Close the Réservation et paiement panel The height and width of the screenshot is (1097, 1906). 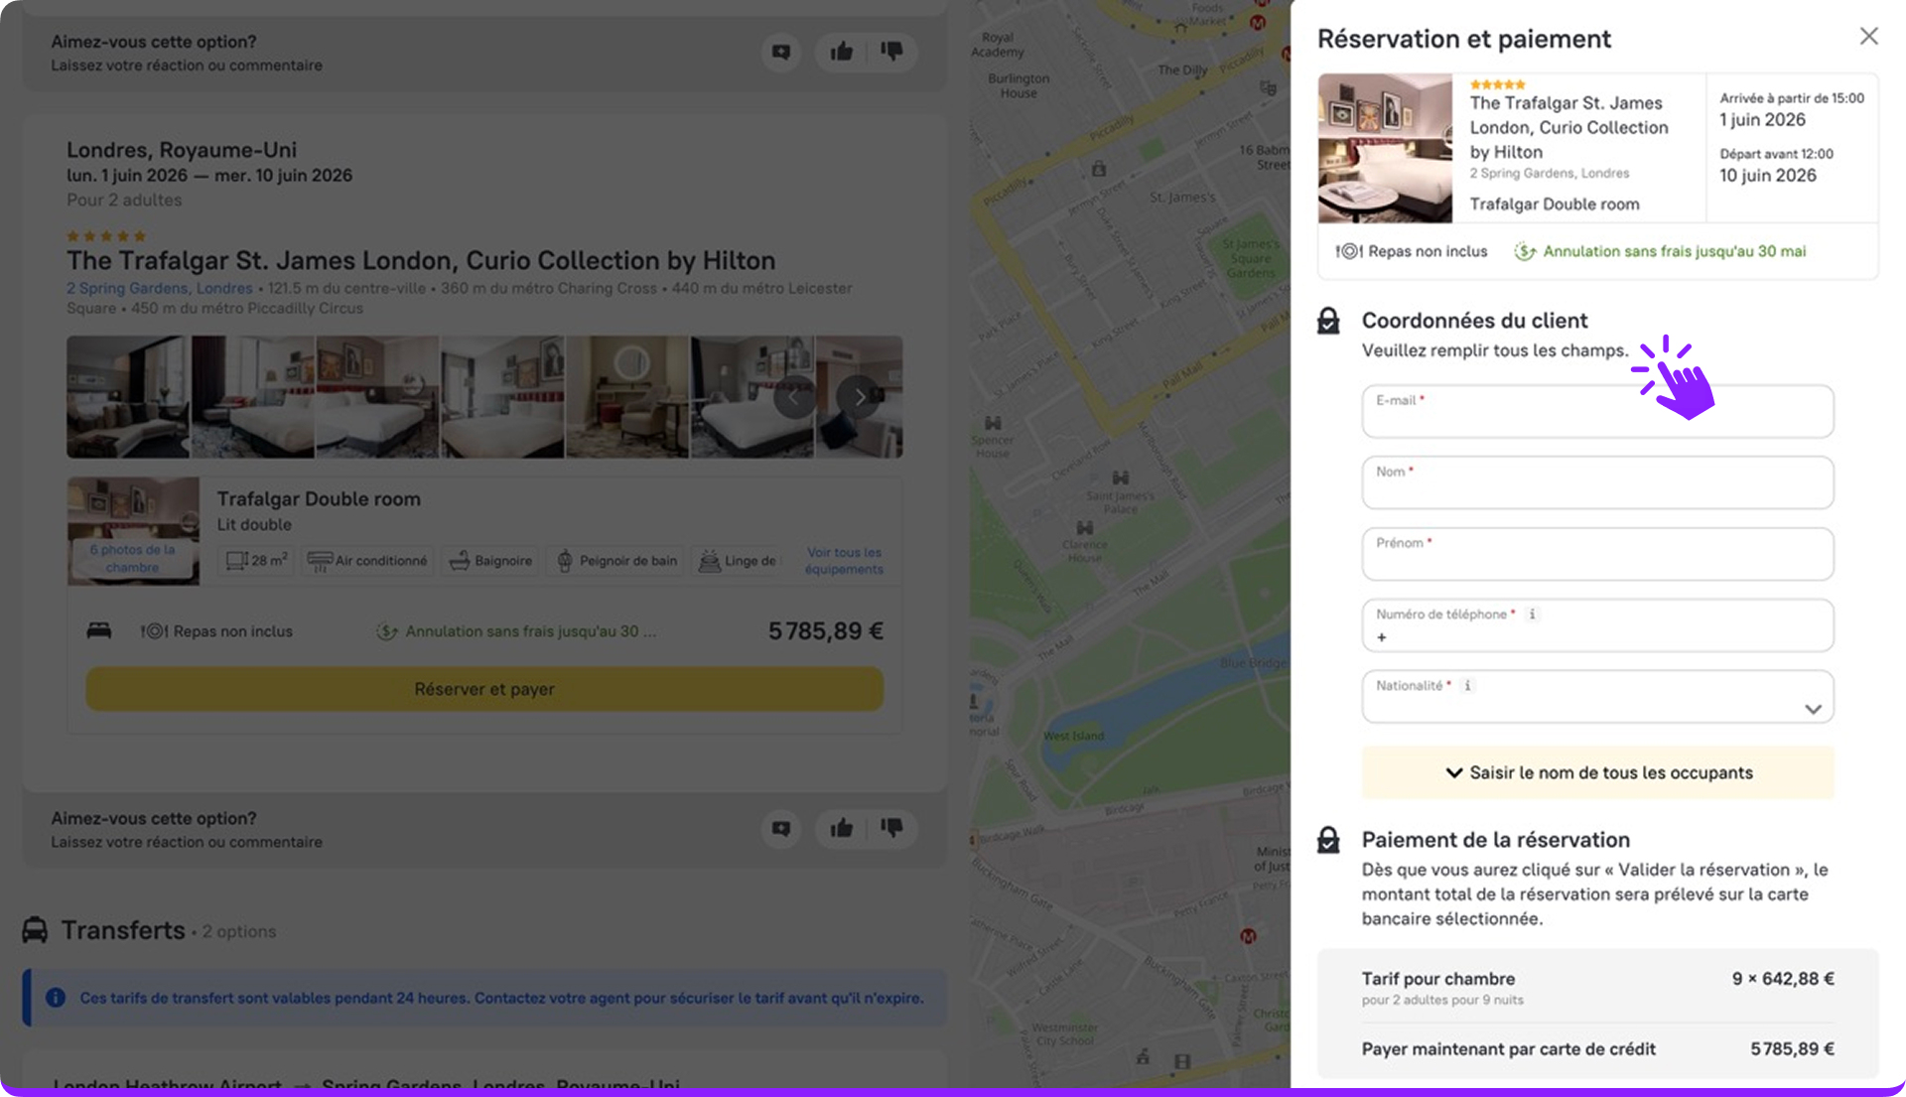1868,37
